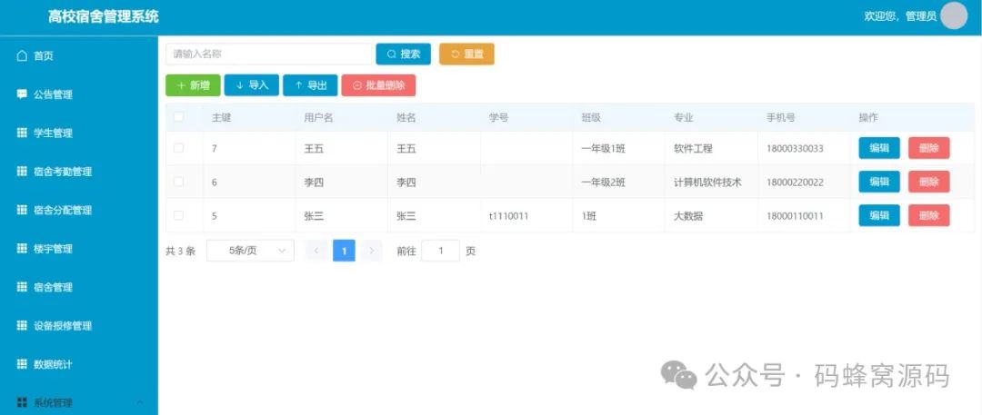Viewport: 982px width, 415px height.
Task: Go to next page with right arrow
Action: point(371,251)
